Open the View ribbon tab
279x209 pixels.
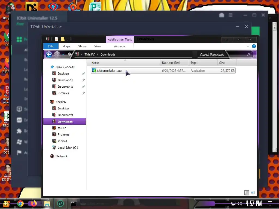click(98, 46)
